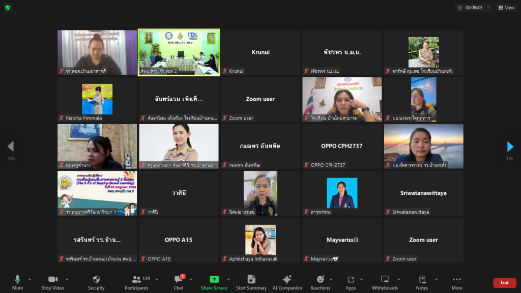Viewport: 521px width, 293px height.
Task: Stop the camera video
Action: click(52, 282)
